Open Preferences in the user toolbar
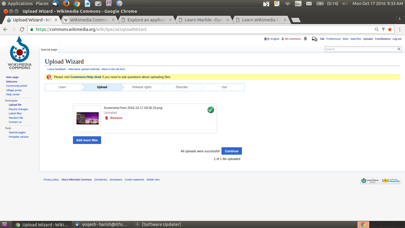 tap(334, 39)
